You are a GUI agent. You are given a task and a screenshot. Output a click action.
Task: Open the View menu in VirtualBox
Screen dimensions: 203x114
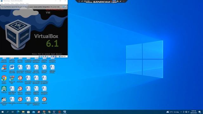click(12, 3)
